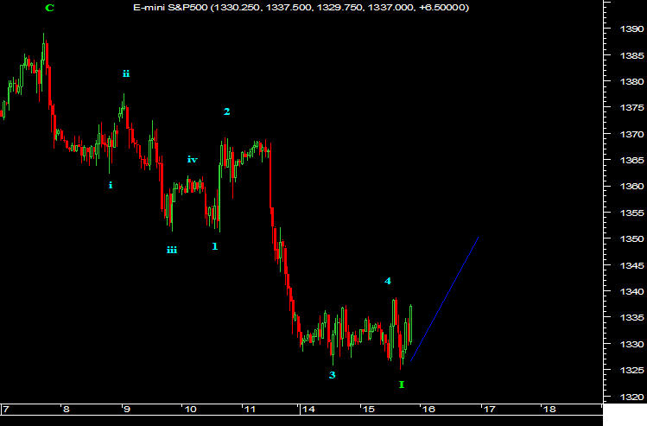The image size is (647, 426).
Task: Select the cyan wave label 2
Action: point(226,111)
